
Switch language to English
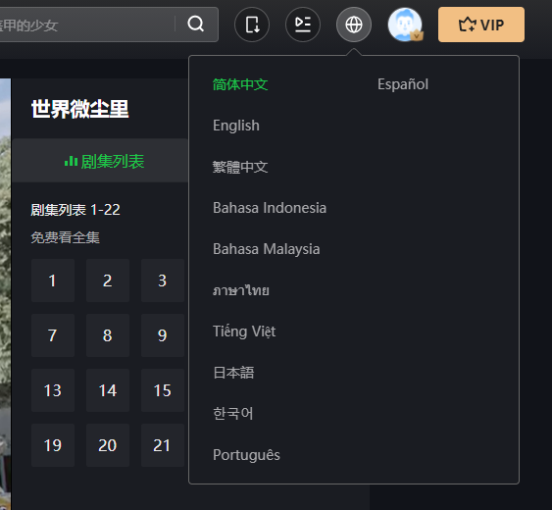[x=236, y=126]
